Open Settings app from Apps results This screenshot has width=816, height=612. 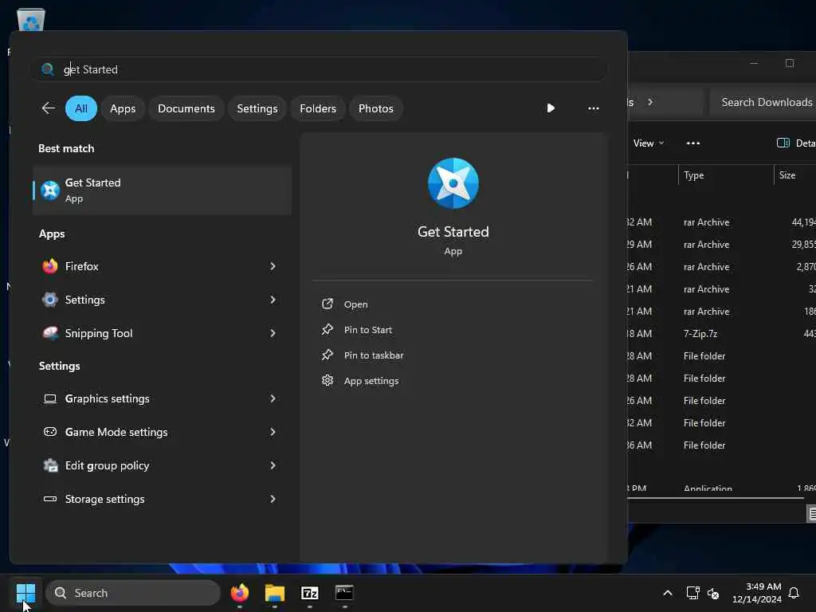149,300
